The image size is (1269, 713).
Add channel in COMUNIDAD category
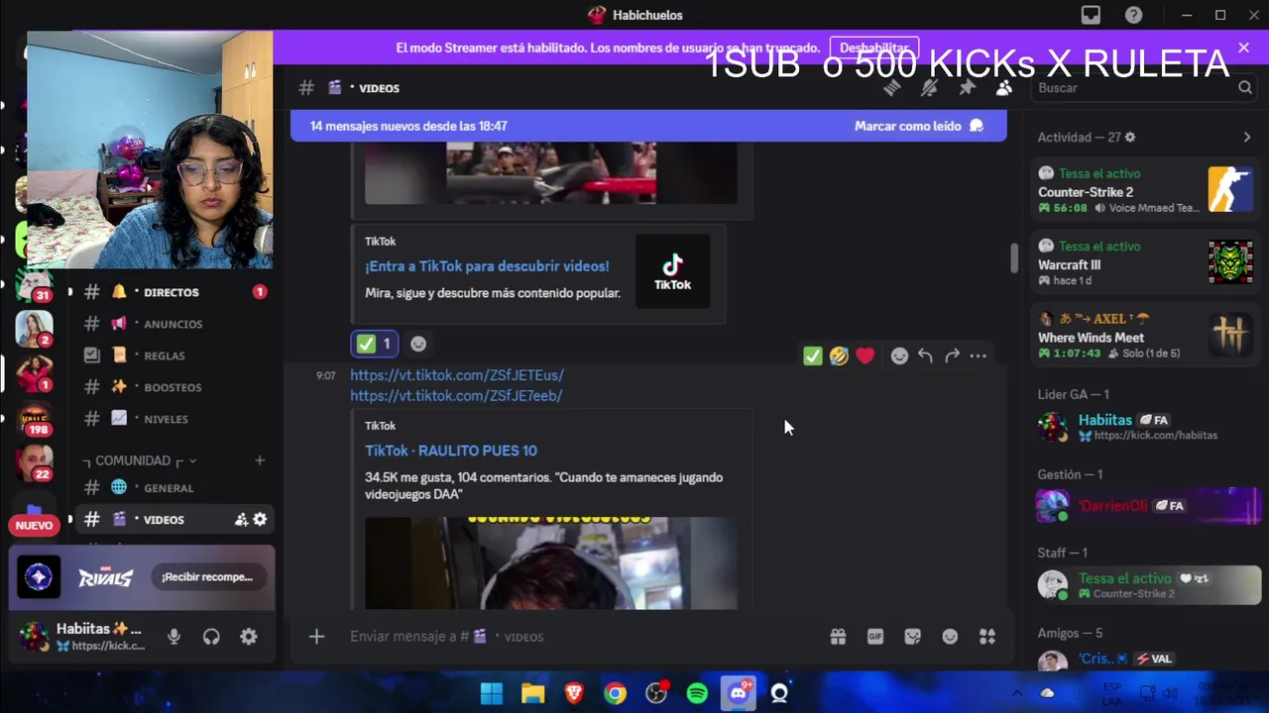click(260, 460)
